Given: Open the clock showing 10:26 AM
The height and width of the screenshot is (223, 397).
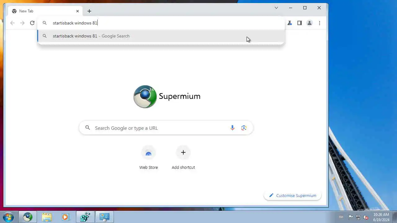Looking at the screenshot, I should point(381,217).
